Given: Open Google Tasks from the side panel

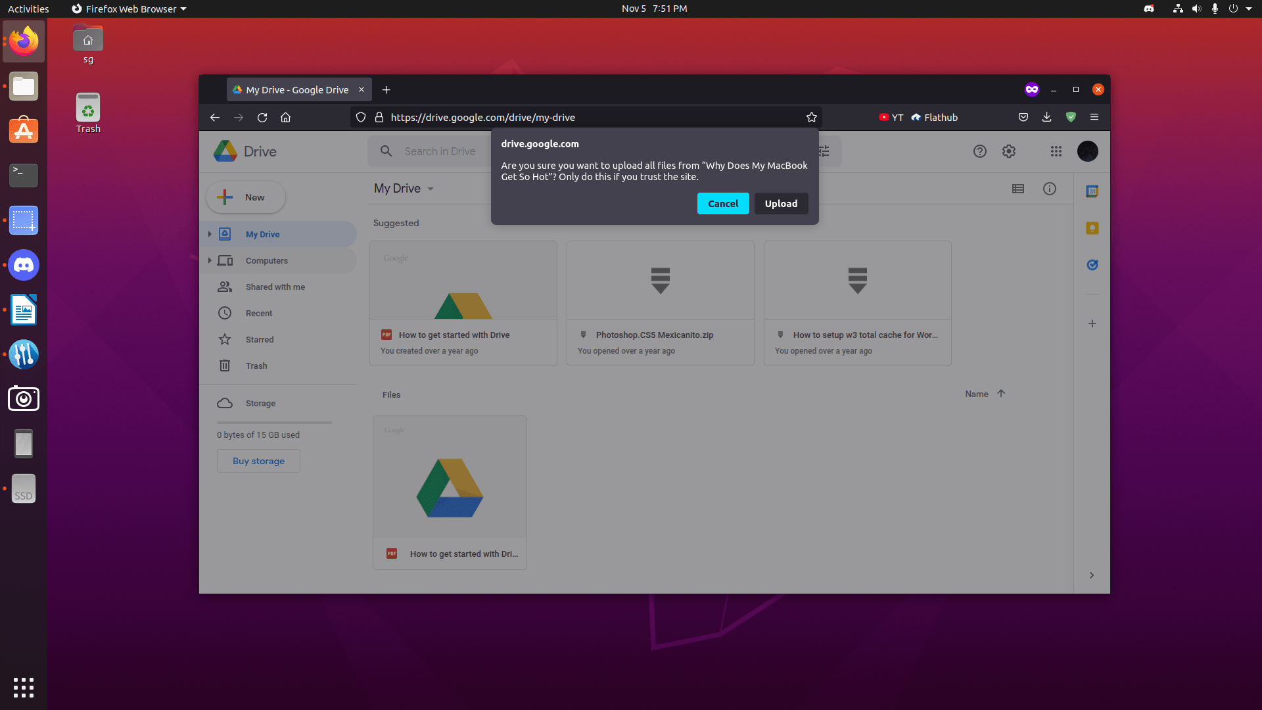Looking at the screenshot, I should click(x=1092, y=265).
